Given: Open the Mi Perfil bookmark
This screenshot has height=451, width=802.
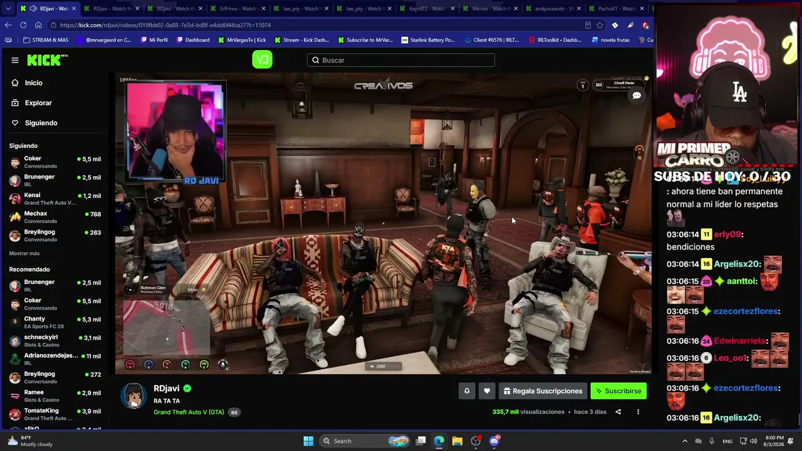Looking at the screenshot, I should (154, 40).
